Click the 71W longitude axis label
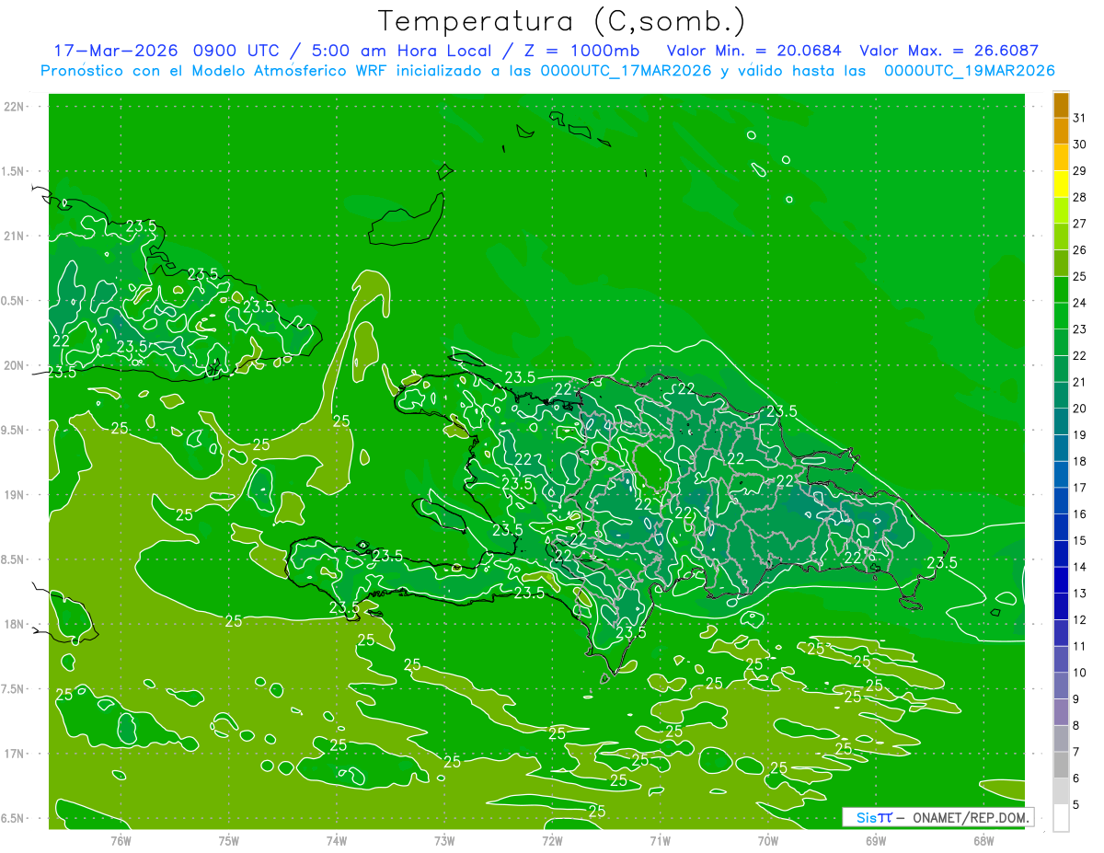 660,841
